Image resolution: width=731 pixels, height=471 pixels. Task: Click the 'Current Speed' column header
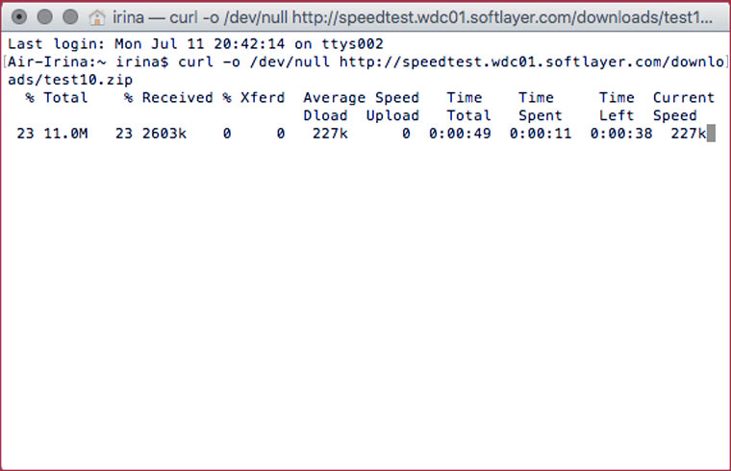click(x=684, y=107)
